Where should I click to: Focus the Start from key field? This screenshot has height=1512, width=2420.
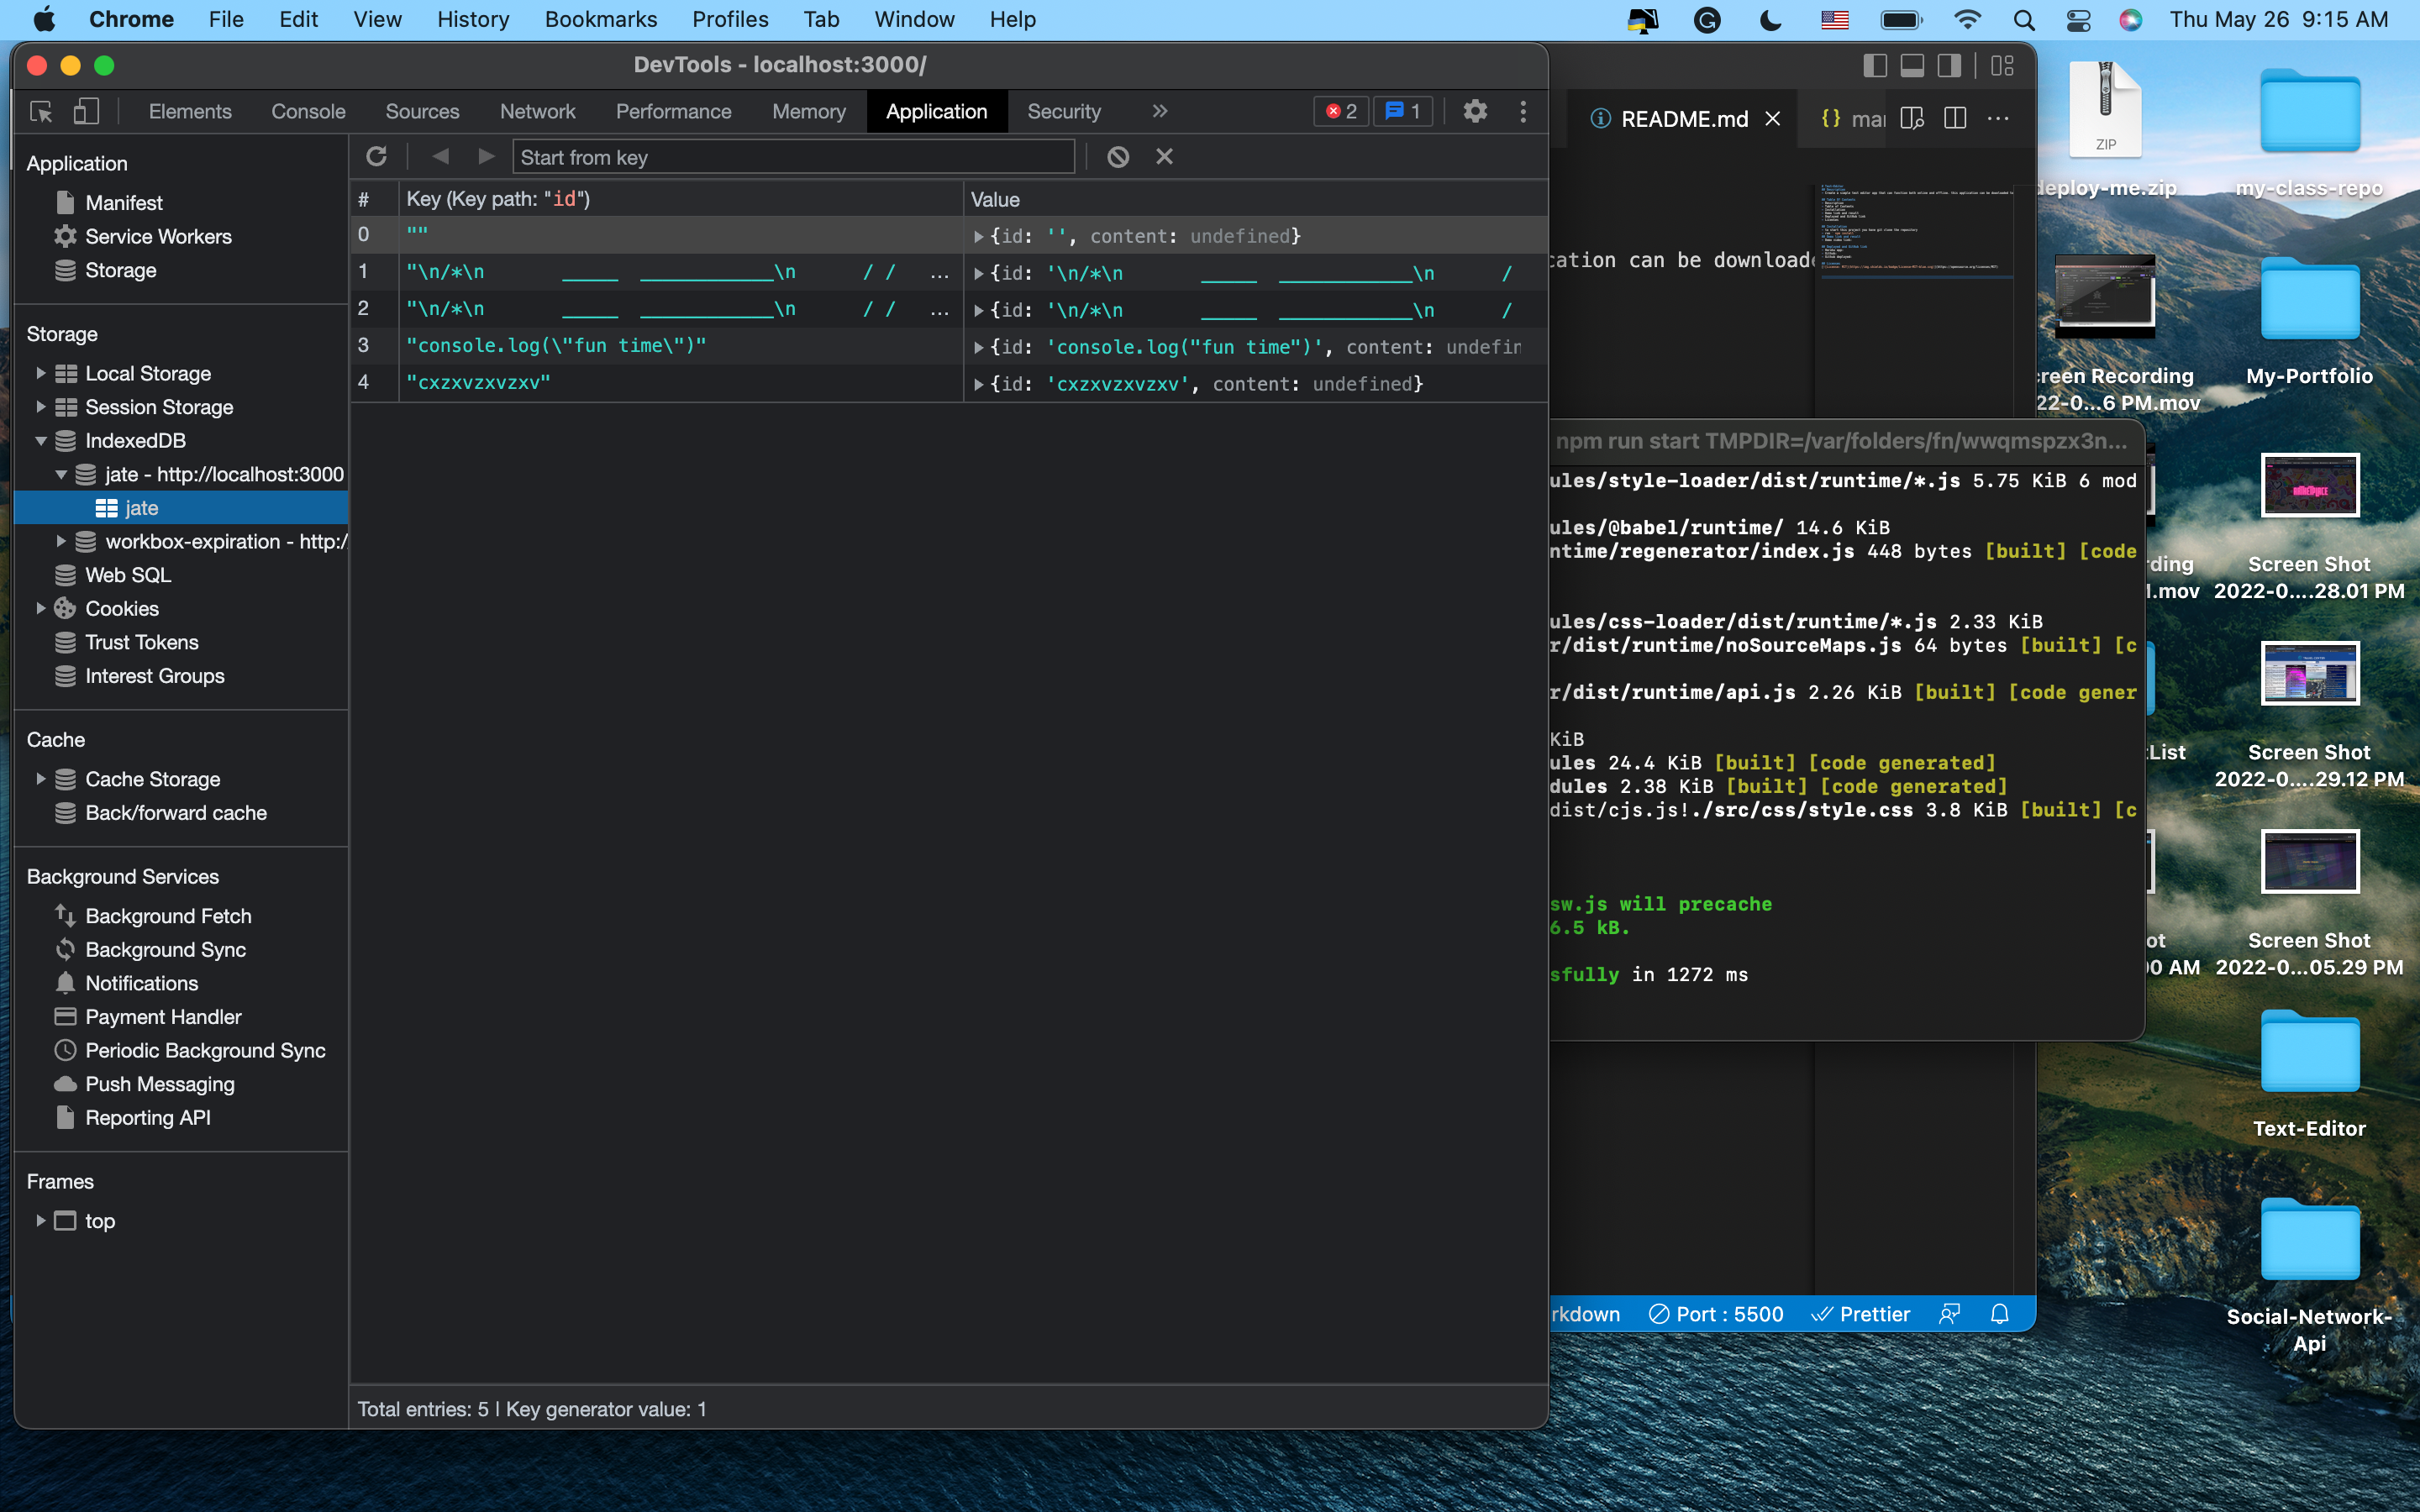click(x=793, y=157)
